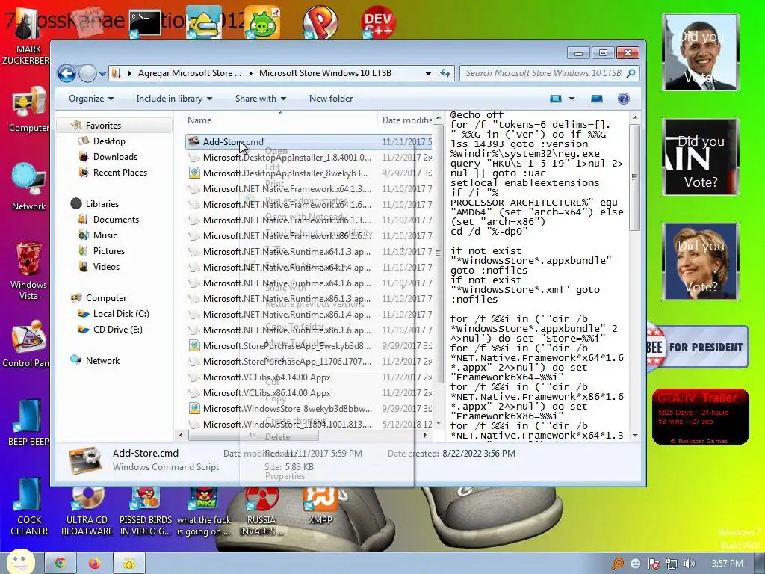Click the Date modified column header
Image resolution: width=765 pixels, height=574 pixels.
pyautogui.click(x=406, y=120)
